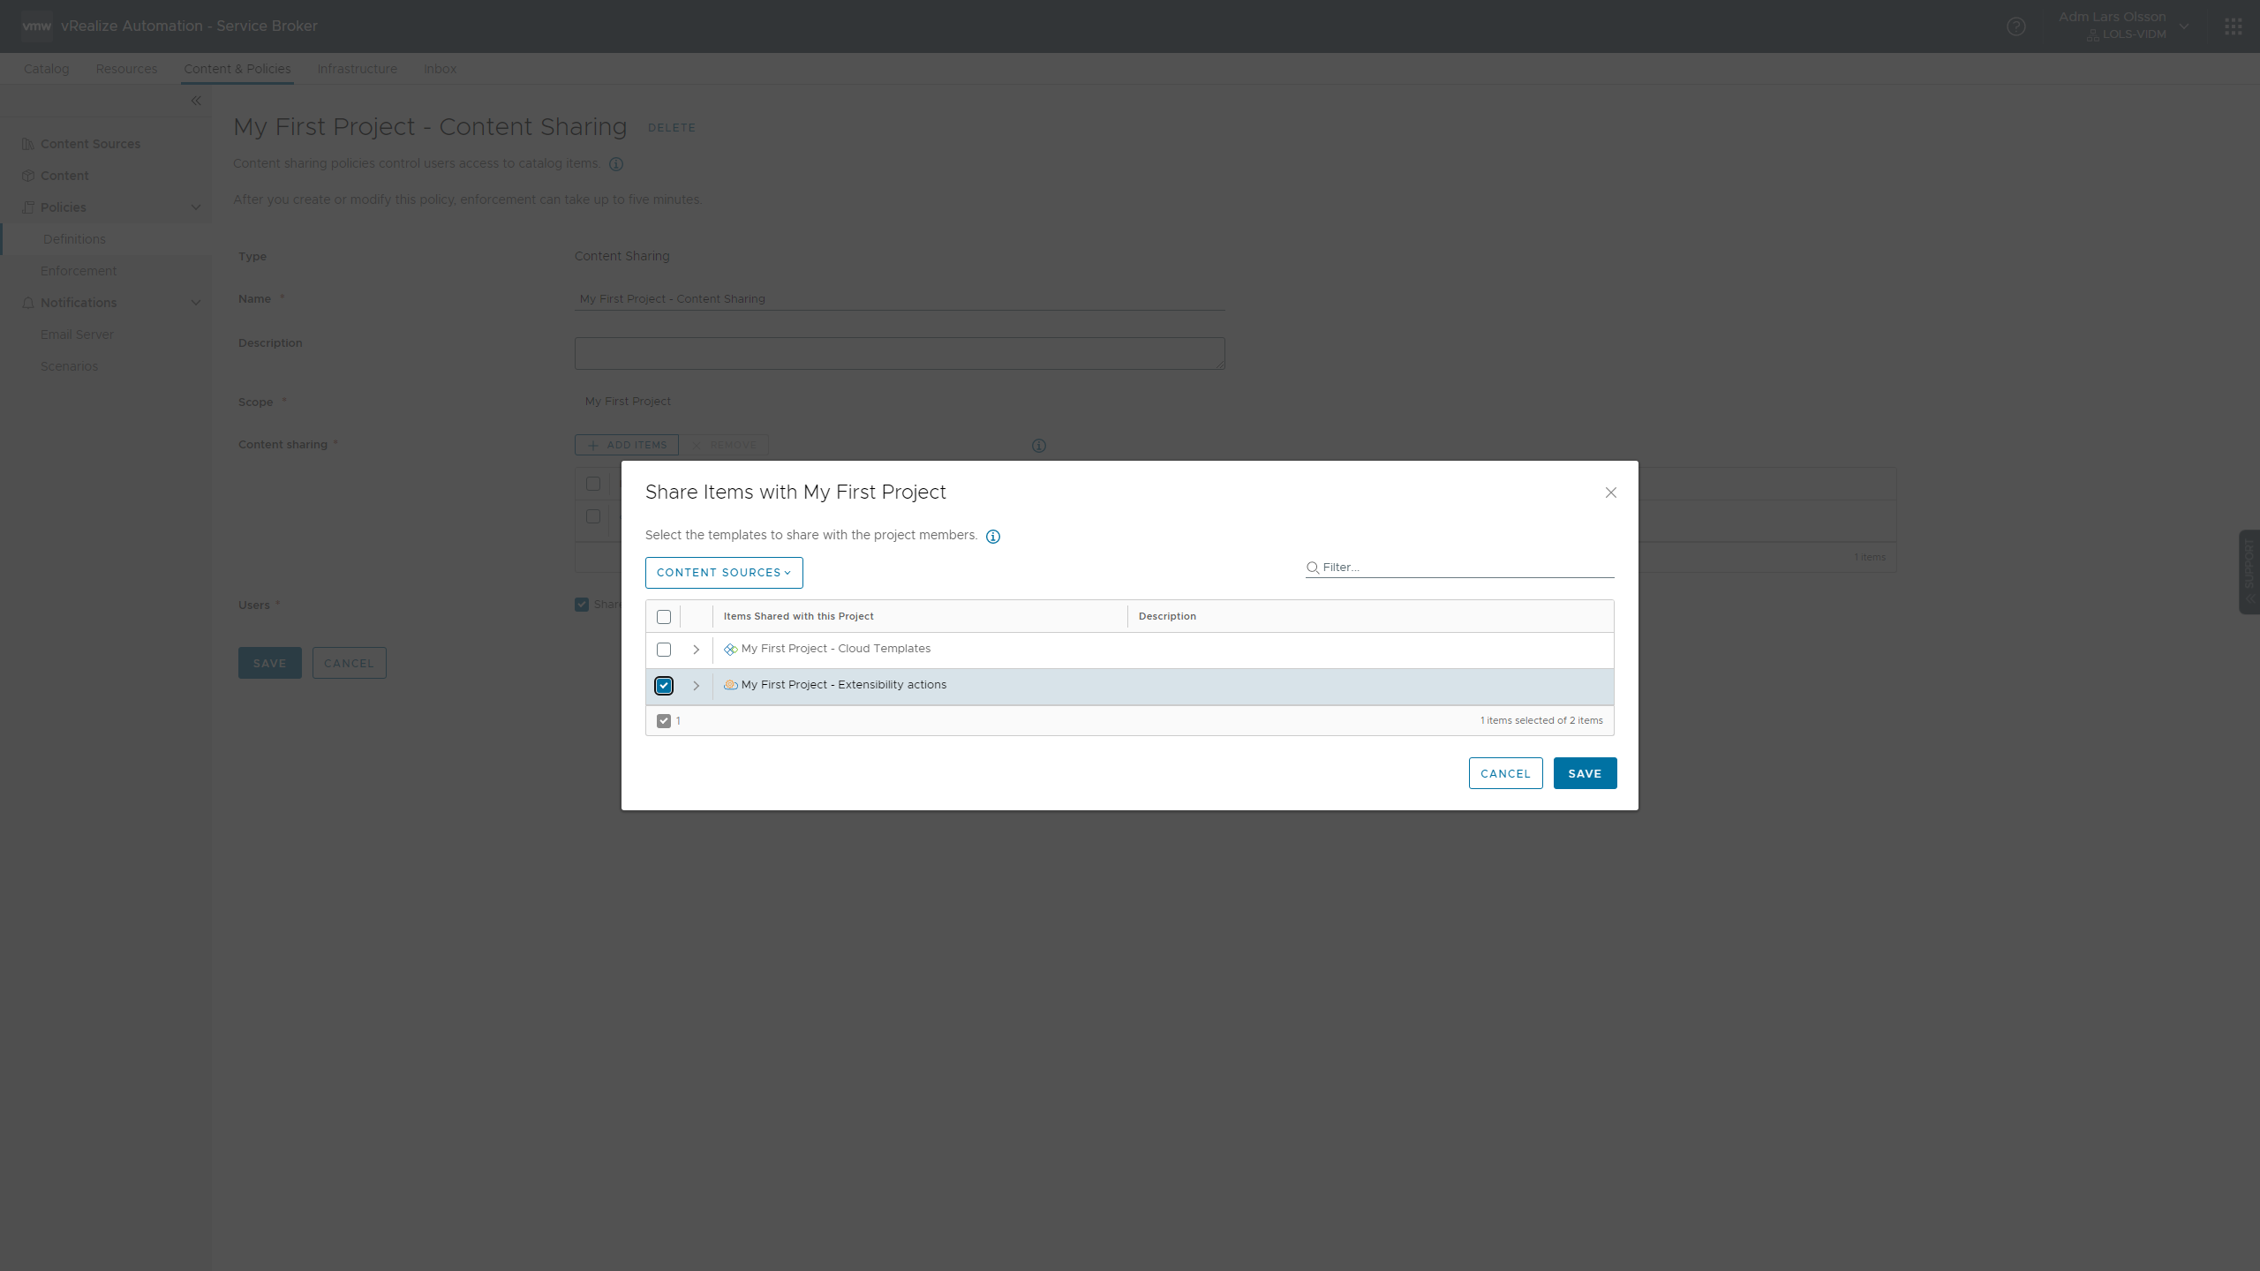
Task: Click the Policies clipboard icon
Action: (x=28, y=207)
